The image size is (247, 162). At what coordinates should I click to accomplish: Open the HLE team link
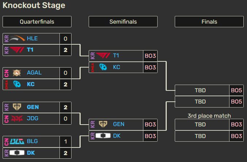pos(32,39)
